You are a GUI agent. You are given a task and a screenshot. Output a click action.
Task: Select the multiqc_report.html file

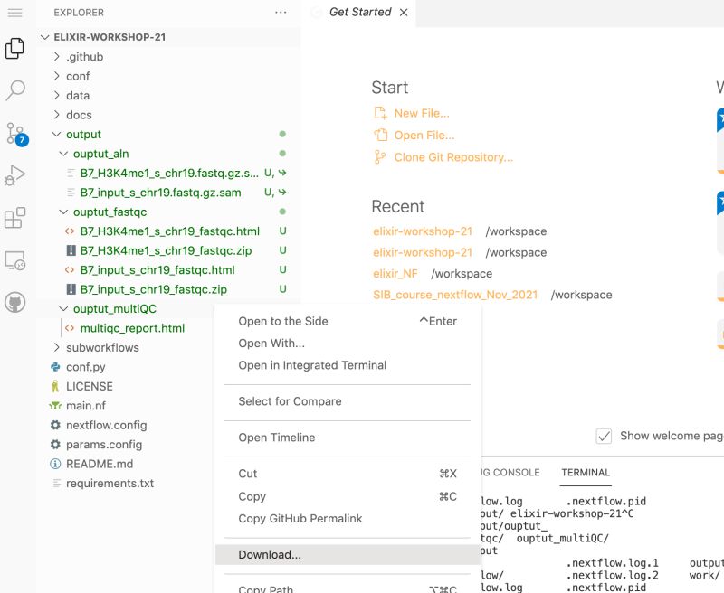[x=132, y=328]
